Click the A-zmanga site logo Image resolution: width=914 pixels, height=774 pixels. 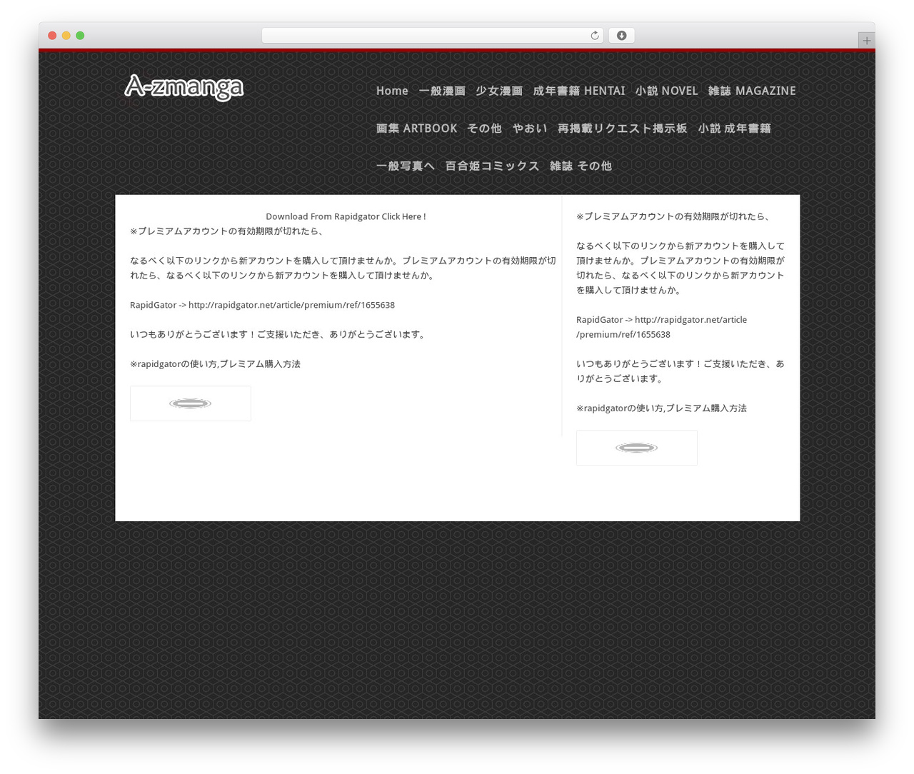pyautogui.click(x=184, y=88)
